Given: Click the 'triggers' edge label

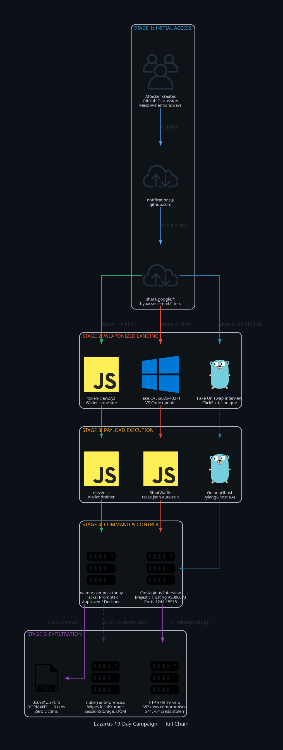Looking at the screenshot, I should pos(169,126).
